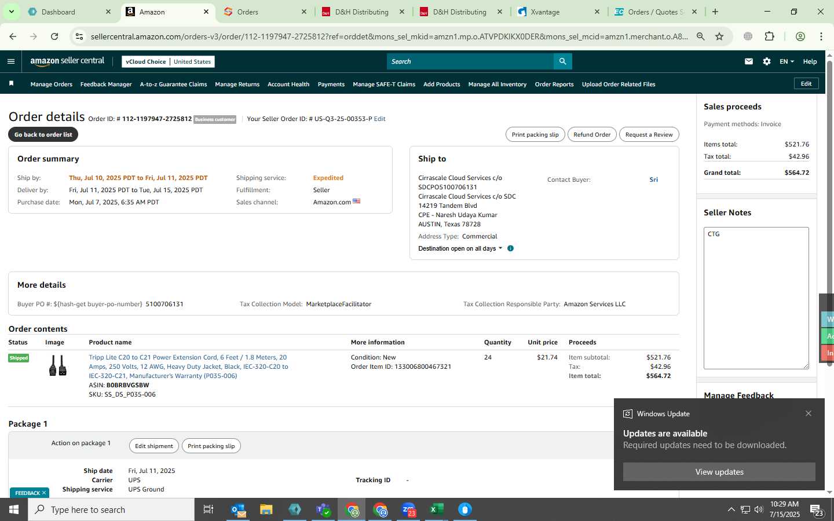Click the Seller Central search field

tap(470, 61)
